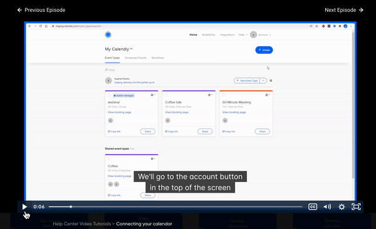Click New Event Type button
This screenshot has width=376, height=229.
click(247, 81)
